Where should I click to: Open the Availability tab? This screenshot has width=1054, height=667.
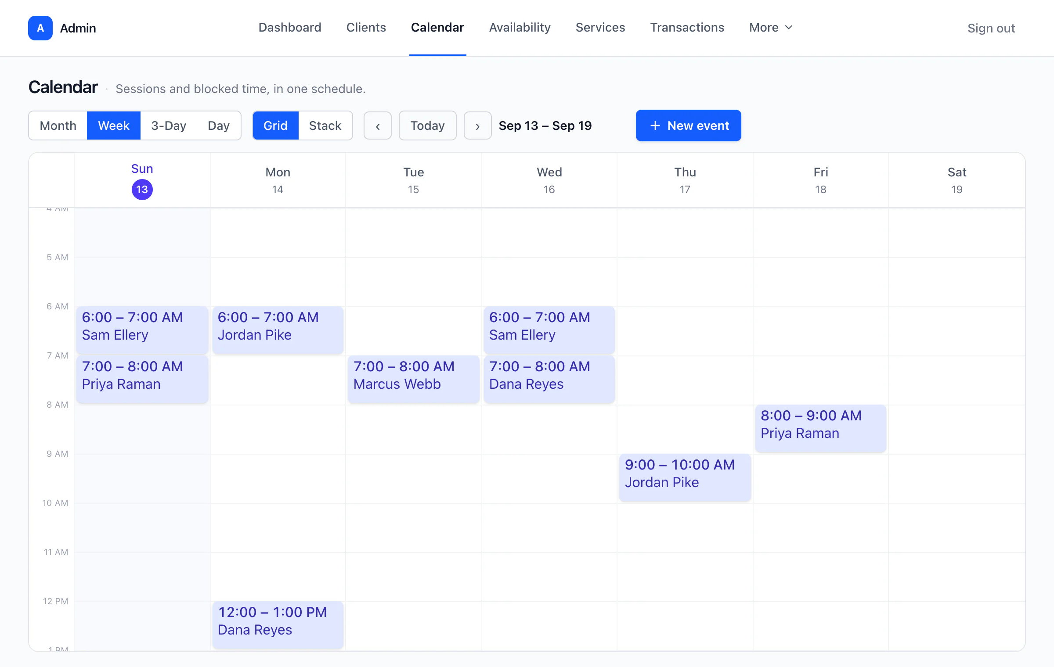coord(520,27)
